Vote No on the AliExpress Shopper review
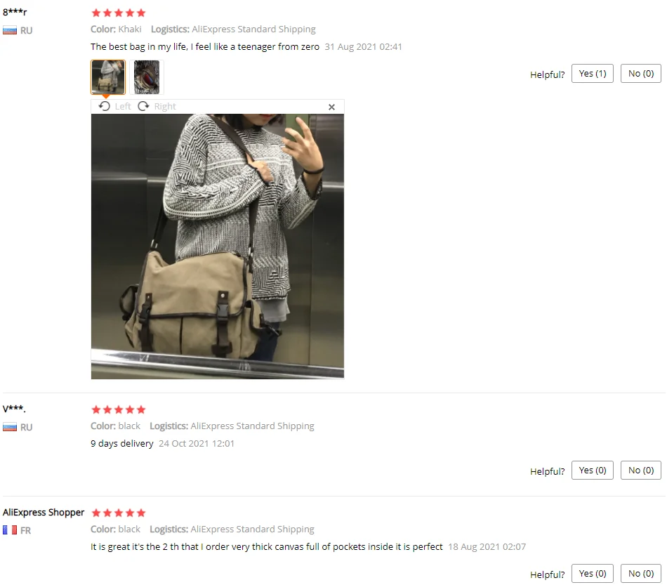This screenshot has width=667, height=585. 640,574
